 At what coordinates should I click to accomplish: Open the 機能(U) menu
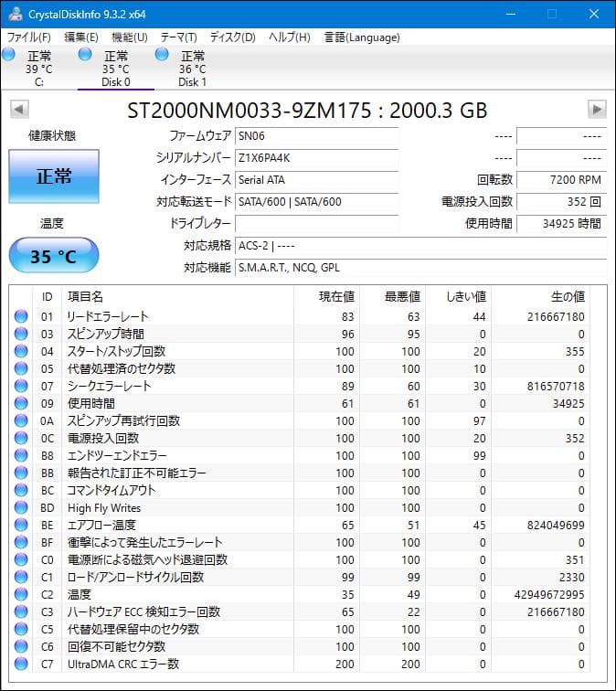coord(129,37)
